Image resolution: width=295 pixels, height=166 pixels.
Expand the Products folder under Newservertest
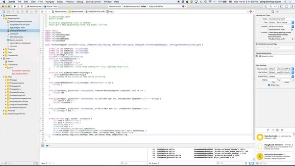[4, 49]
